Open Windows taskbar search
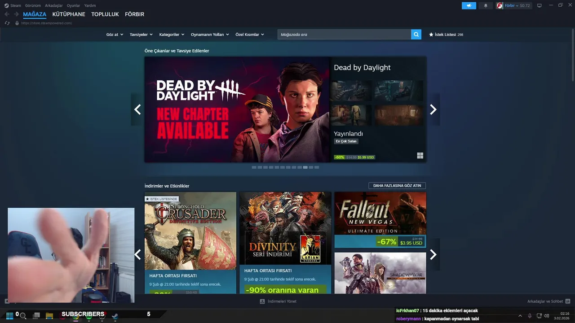The height and width of the screenshot is (323, 575). tap(23, 316)
